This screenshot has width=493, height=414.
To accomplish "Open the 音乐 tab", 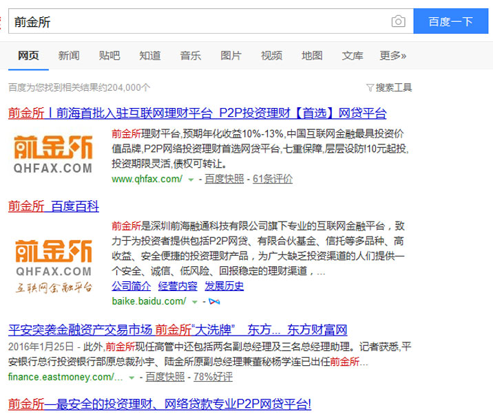I will (191, 56).
